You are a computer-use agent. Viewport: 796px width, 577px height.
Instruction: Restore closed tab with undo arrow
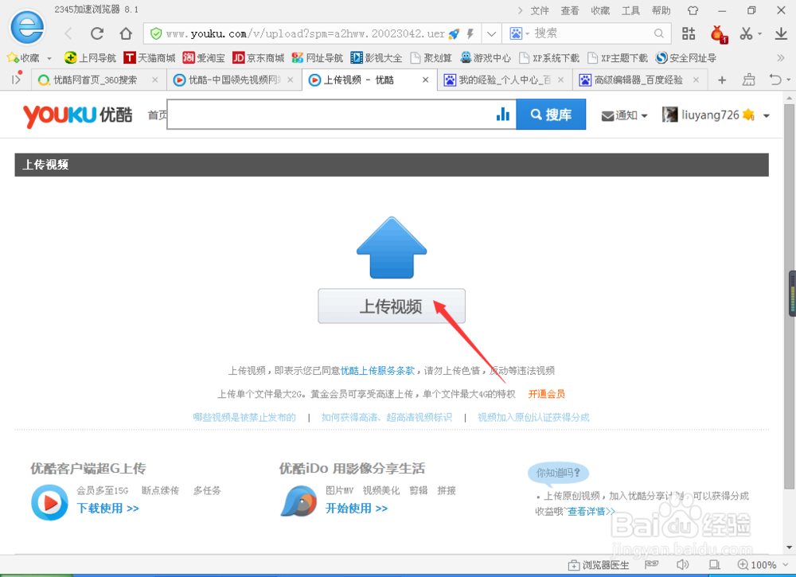click(x=775, y=80)
